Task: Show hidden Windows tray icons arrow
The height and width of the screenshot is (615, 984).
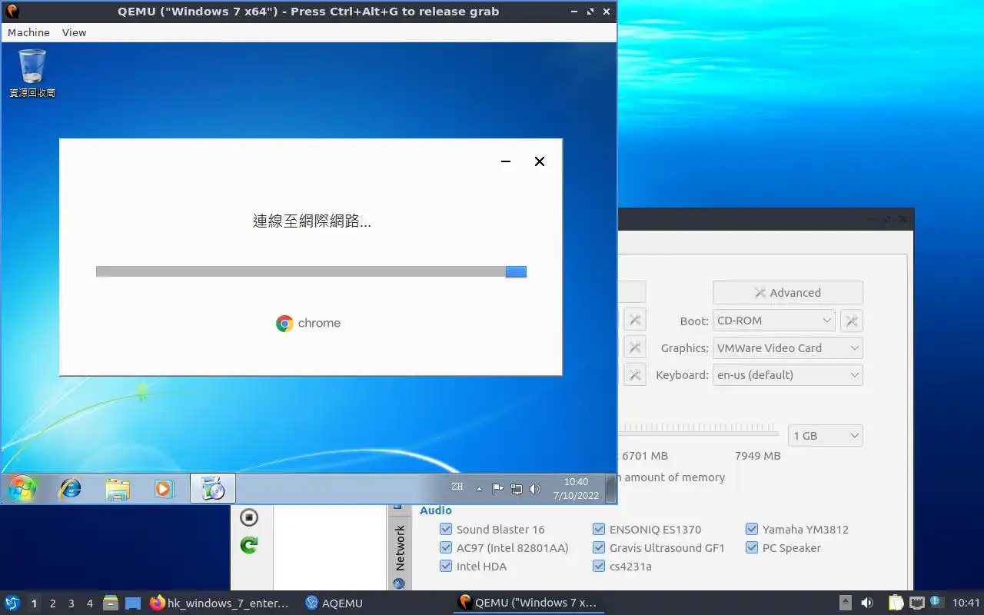Action: (x=479, y=489)
